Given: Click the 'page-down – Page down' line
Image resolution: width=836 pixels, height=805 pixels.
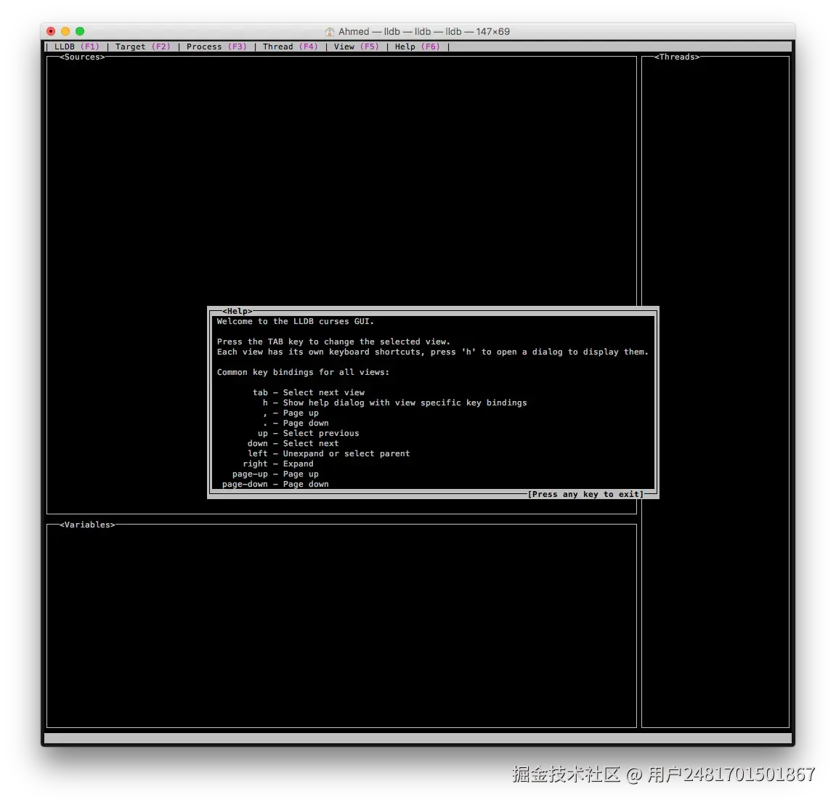Looking at the screenshot, I should (275, 485).
